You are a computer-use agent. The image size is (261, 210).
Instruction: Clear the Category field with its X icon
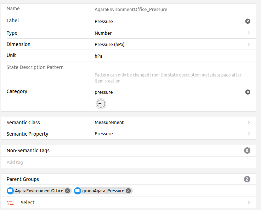click(x=248, y=92)
